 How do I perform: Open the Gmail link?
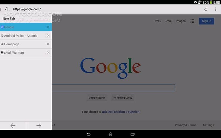[x=168, y=21]
